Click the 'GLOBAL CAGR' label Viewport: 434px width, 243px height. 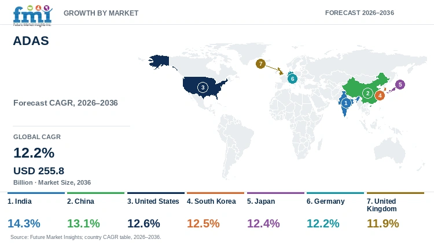(x=37, y=137)
